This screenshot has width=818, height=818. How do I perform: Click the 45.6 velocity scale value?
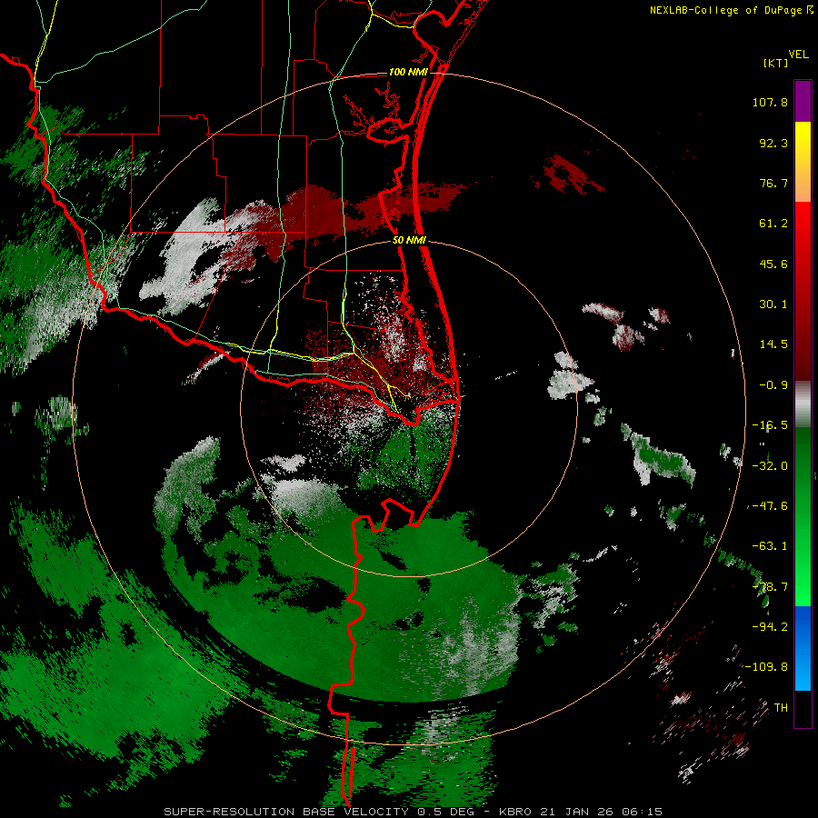773,264
